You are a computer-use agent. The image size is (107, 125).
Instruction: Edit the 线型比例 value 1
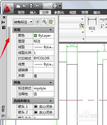click(x=44, y=53)
